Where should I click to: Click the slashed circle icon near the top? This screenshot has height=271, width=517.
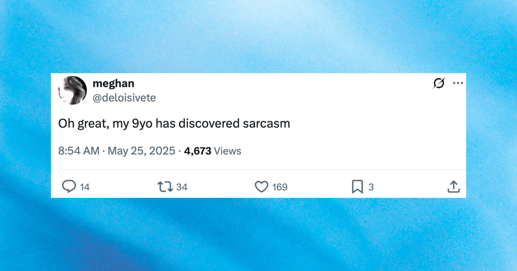click(438, 83)
